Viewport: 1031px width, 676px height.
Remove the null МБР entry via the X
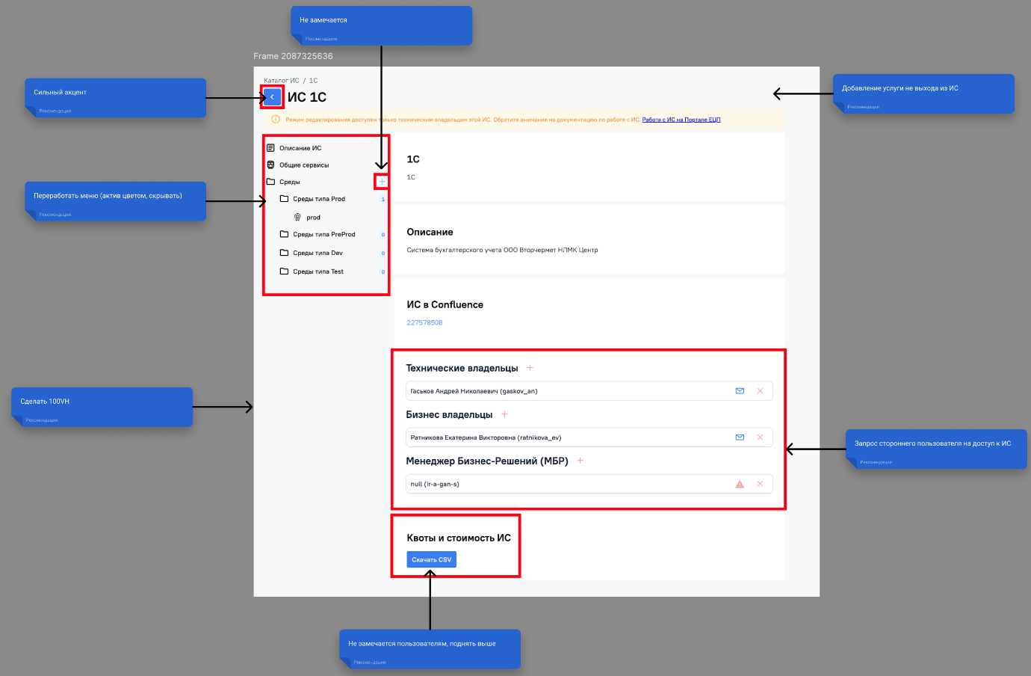[x=761, y=484]
